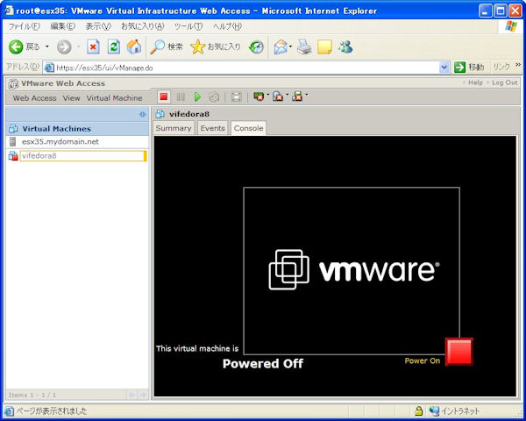Click the red Power Off stop icon
Image resolution: width=526 pixels, height=421 pixels.
point(164,97)
